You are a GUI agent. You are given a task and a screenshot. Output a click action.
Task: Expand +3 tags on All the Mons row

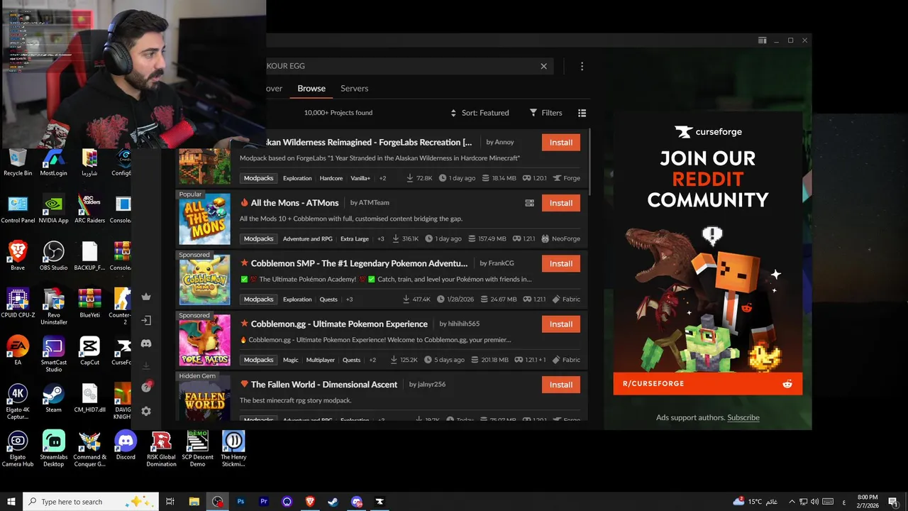click(x=381, y=238)
